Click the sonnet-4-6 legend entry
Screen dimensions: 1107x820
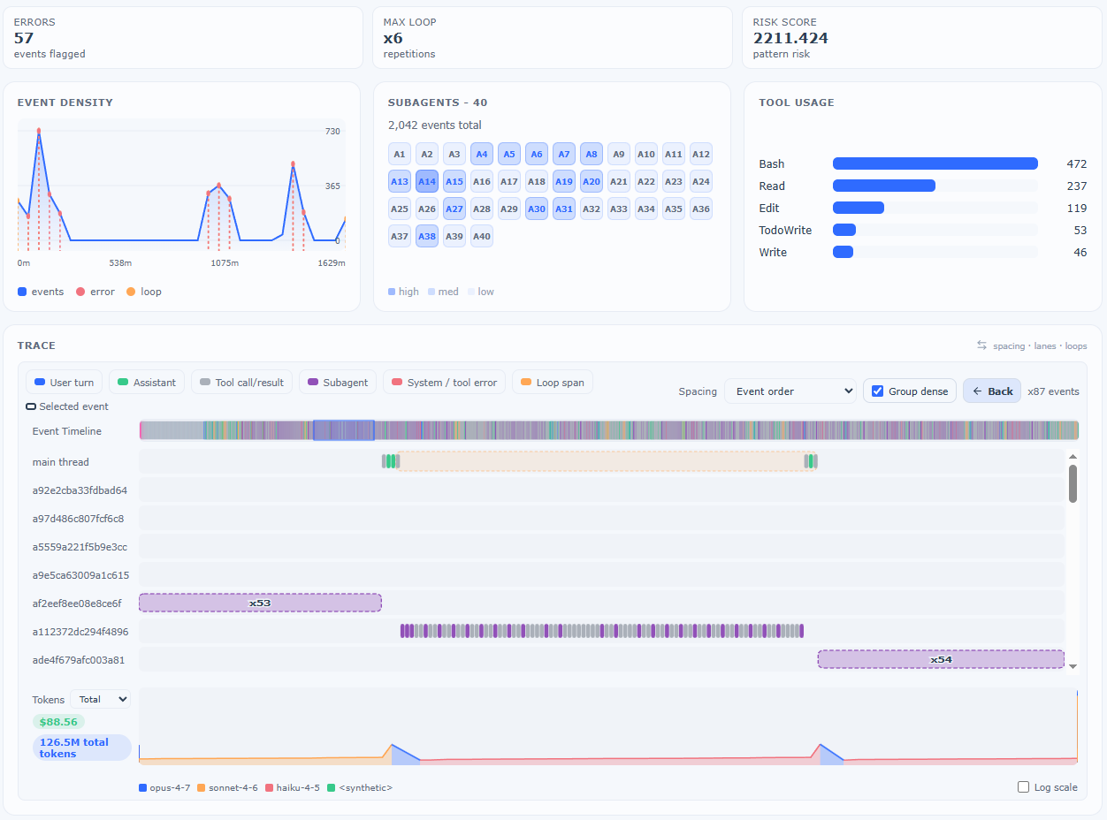tap(227, 787)
